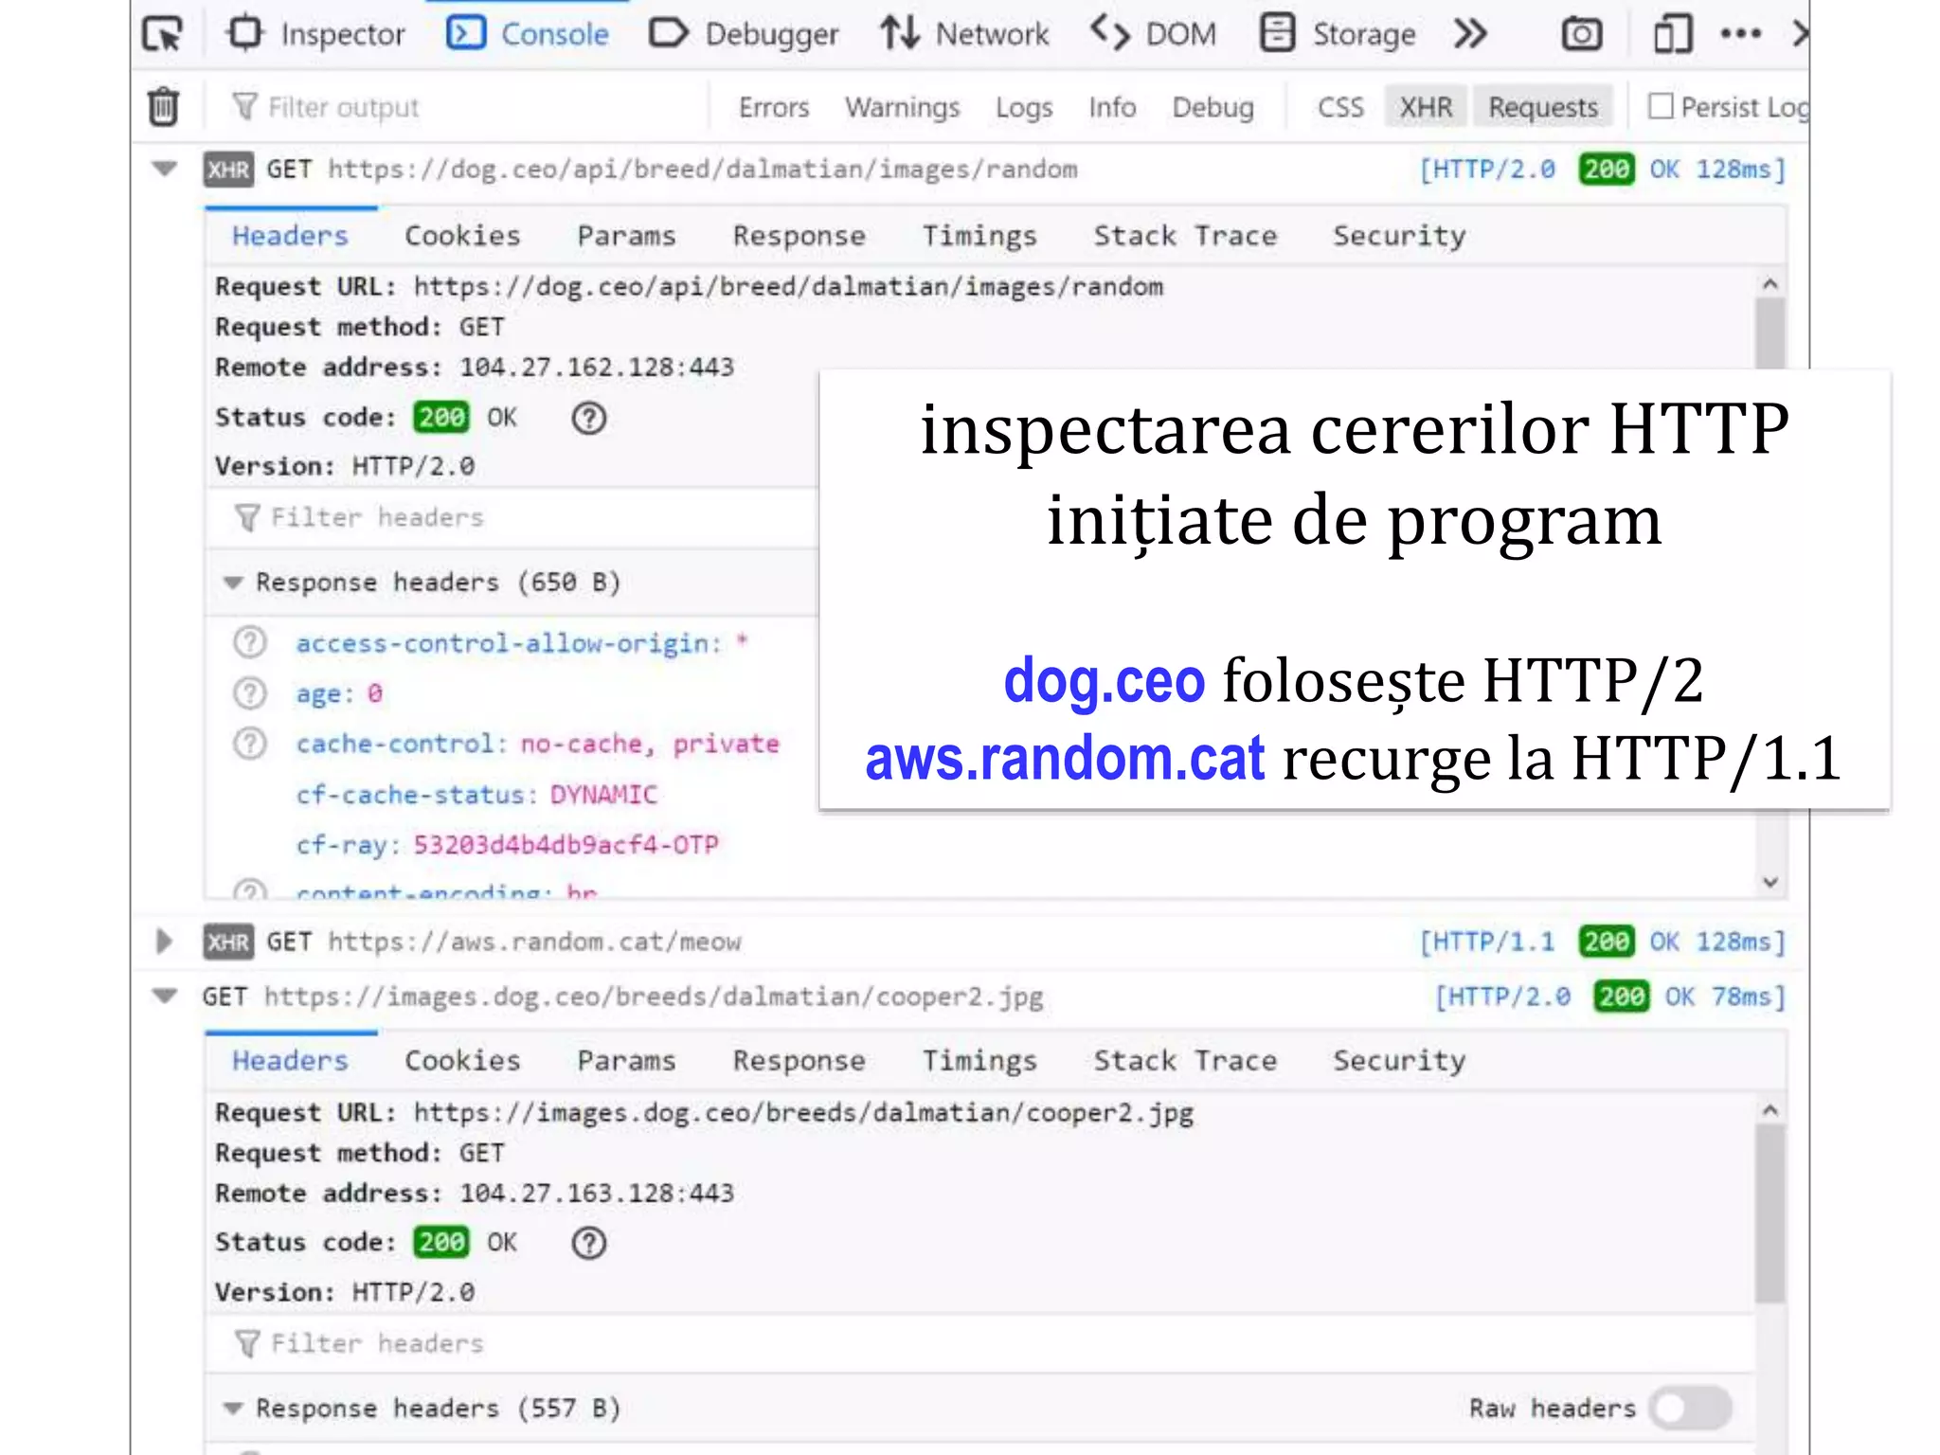Image resolution: width=1940 pixels, height=1455 pixels.
Task: Collapse the dog.ceo dalmatian random request
Action: point(164,170)
